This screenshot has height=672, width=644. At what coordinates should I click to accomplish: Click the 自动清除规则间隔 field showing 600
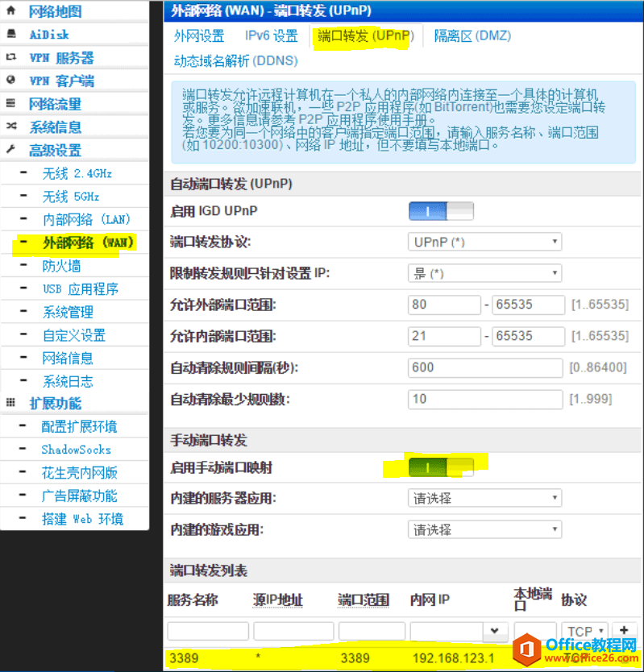coord(485,367)
